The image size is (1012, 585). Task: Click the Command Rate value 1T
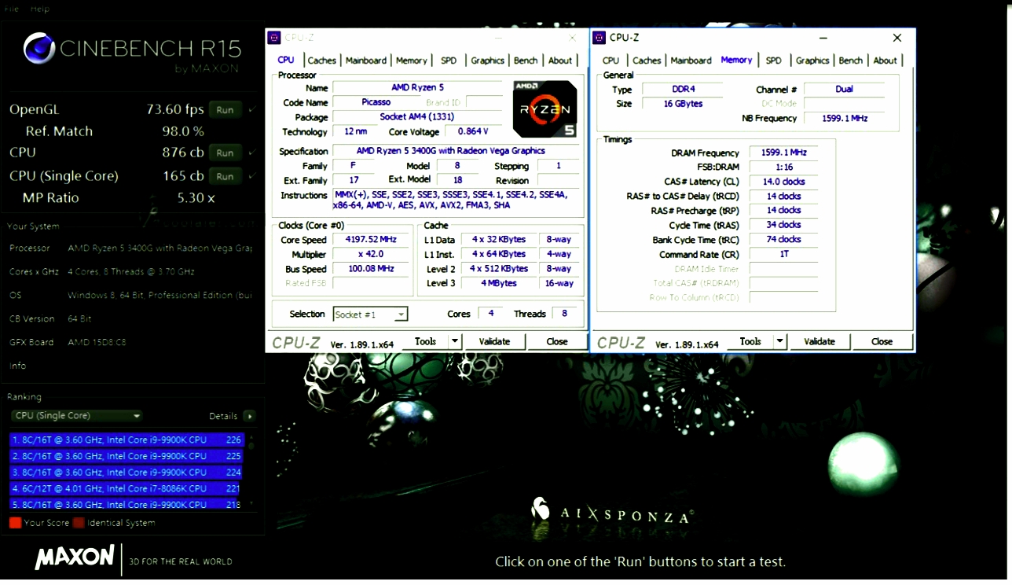783,254
